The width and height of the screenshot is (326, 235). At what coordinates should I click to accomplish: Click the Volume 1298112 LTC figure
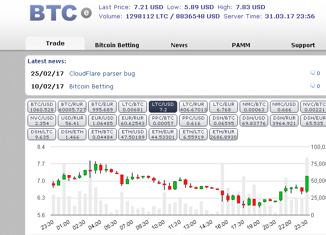pos(146,16)
